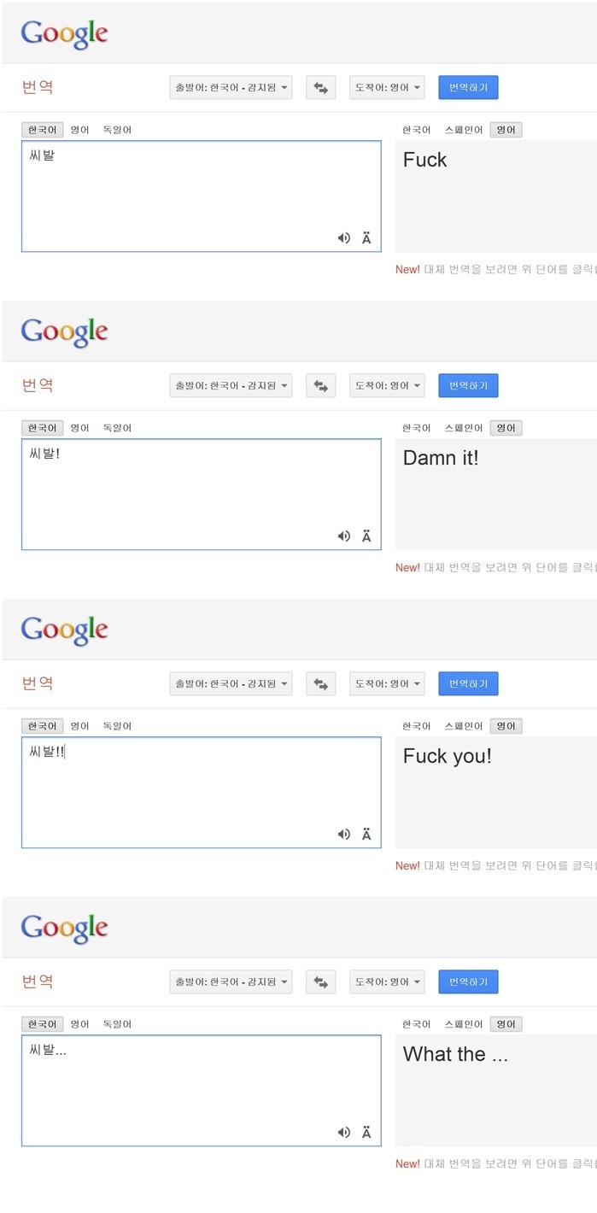
Task: Select the 한국어 tab on the output side
Action: [417, 129]
